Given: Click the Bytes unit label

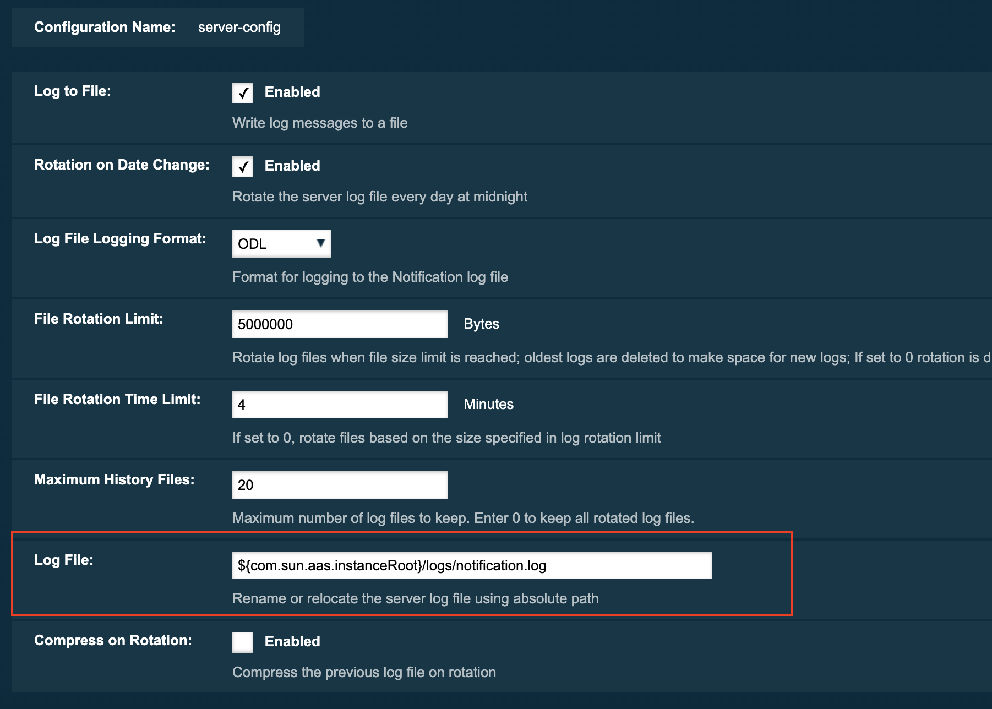Looking at the screenshot, I should pos(481,324).
